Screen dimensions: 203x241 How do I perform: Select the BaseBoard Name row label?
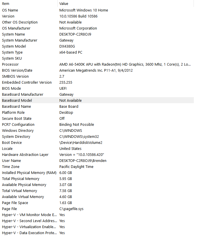[x=16, y=107]
